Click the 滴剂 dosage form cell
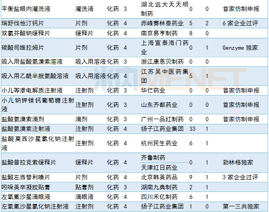 81,119
